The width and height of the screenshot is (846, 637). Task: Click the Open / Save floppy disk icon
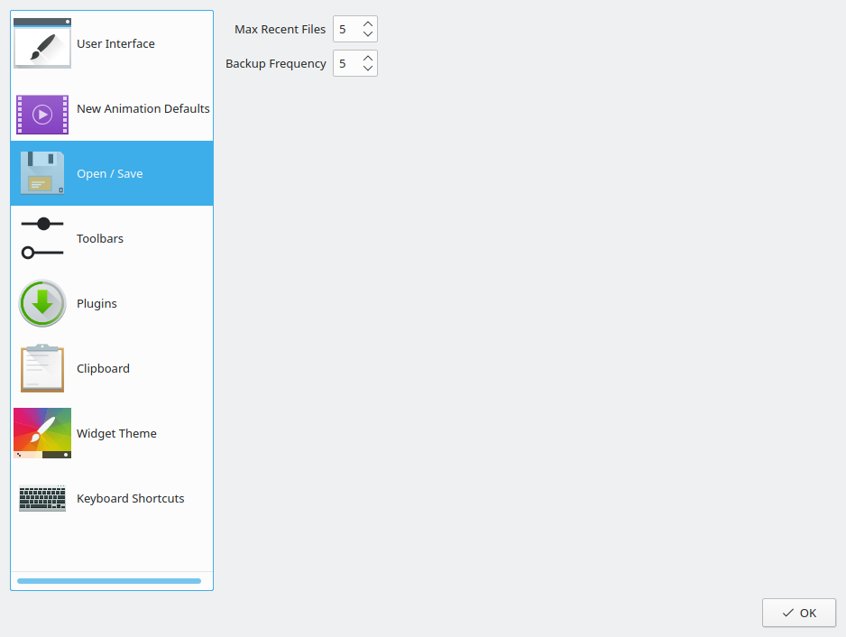click(42, 172)
